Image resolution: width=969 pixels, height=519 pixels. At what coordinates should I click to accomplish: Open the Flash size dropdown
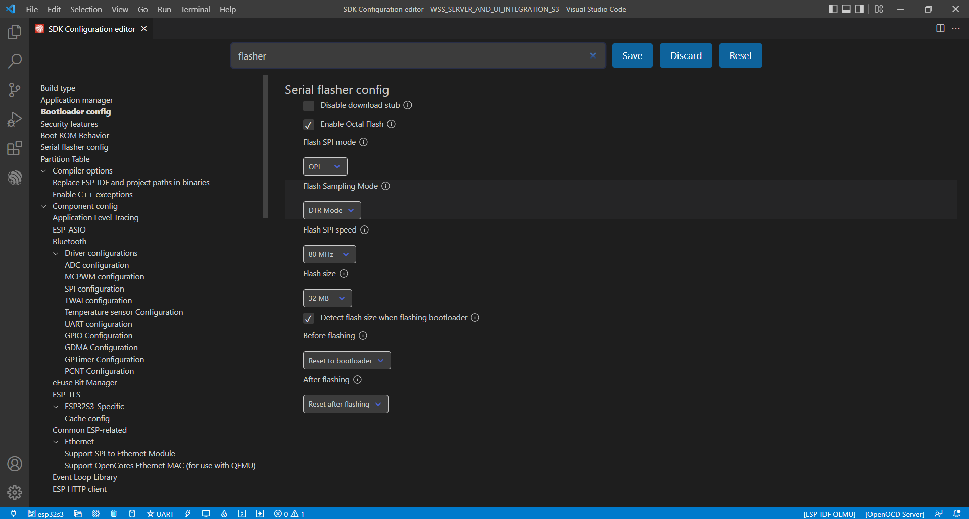327,298
